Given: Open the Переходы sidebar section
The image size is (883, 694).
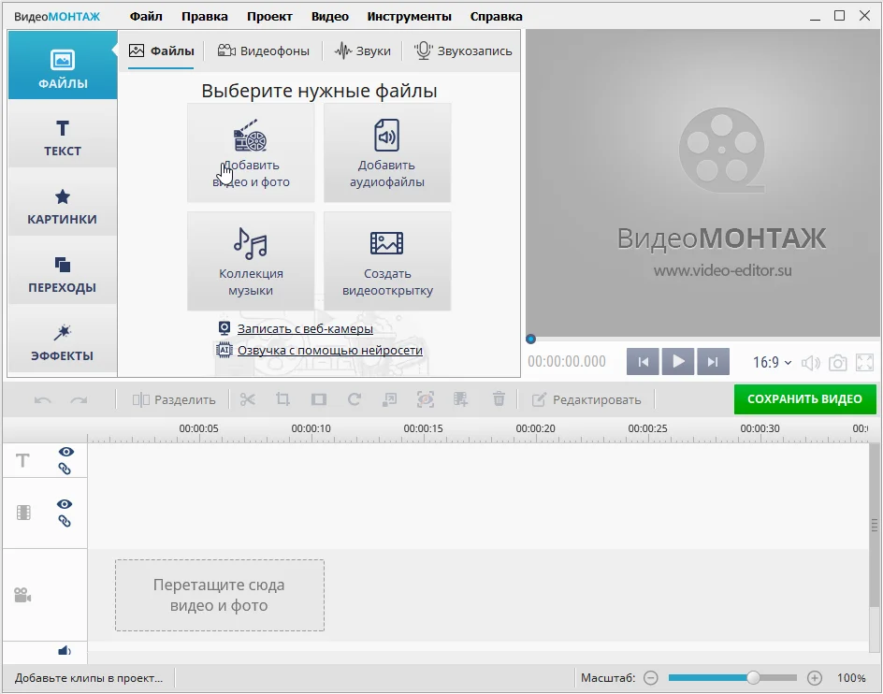Looking at the screenshot, I should click(x=63, y=274).
